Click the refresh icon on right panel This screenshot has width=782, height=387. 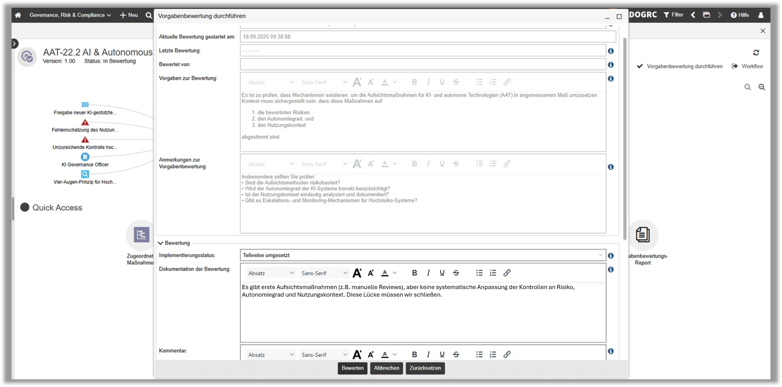pyautogui.click(x=756, y=53)
